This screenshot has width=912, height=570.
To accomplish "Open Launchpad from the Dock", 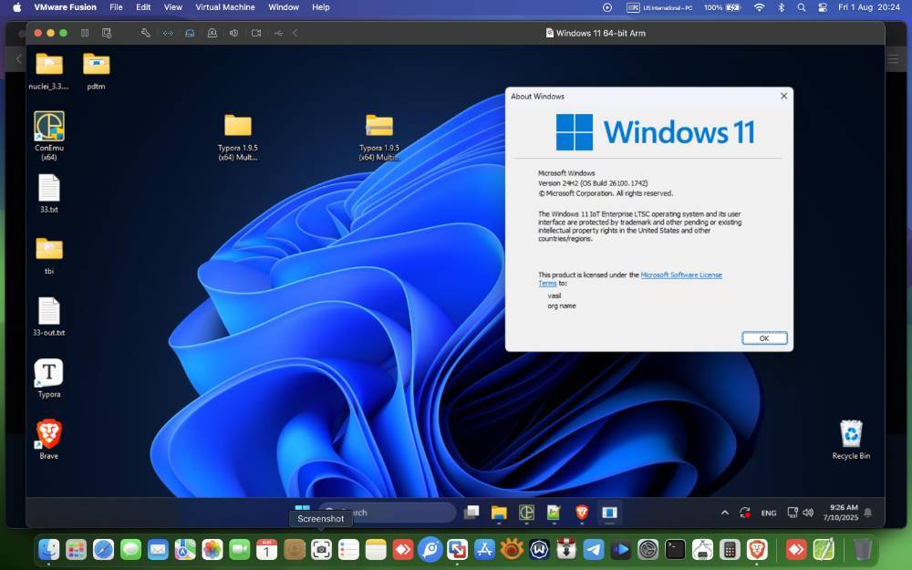I will click(x=77, y=549).
